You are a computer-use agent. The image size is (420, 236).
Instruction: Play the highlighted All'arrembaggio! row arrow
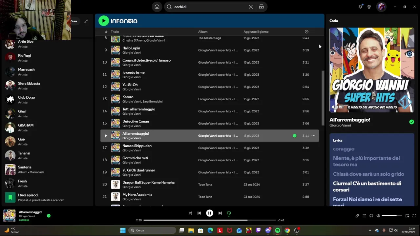click(x=106, y=136)
